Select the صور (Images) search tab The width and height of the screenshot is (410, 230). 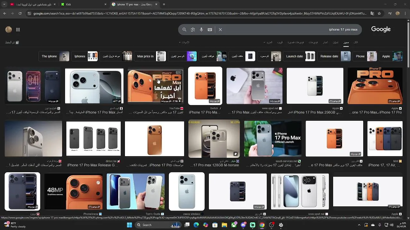[x=346, y=42]
